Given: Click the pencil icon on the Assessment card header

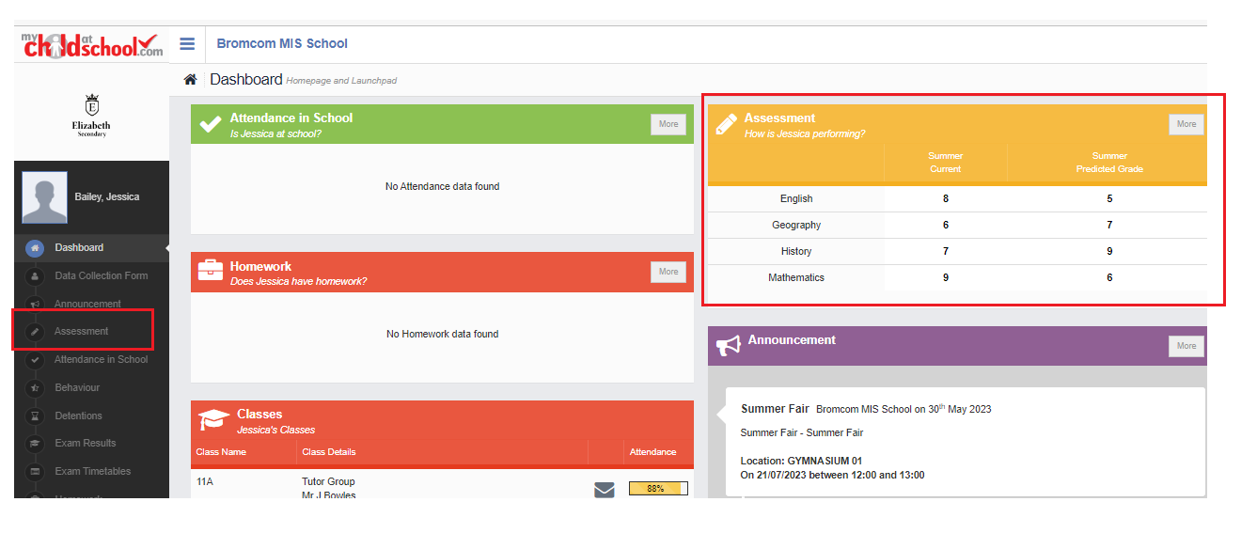Looking at the screenshot, I should point(726,125).
